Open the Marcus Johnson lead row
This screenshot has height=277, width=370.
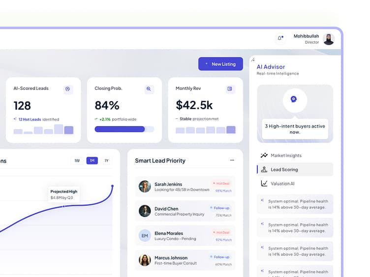[x=185, y=260]
